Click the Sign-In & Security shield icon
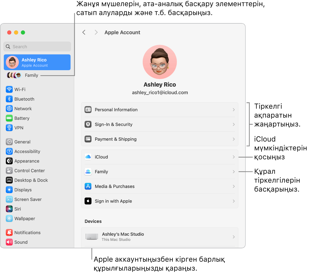 tap(88, 124)
